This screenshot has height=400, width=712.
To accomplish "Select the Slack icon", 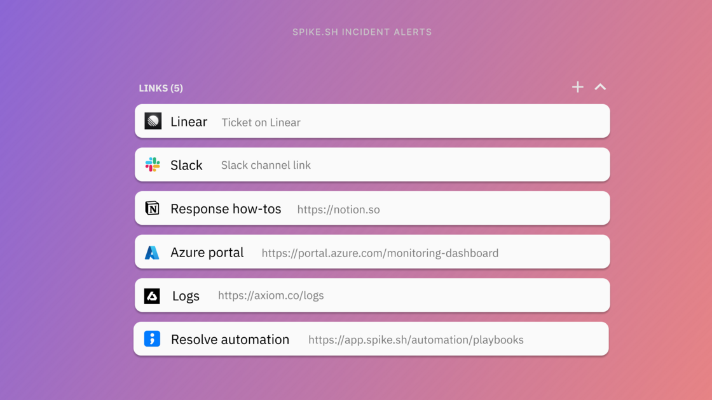I will tap(153, 164).
